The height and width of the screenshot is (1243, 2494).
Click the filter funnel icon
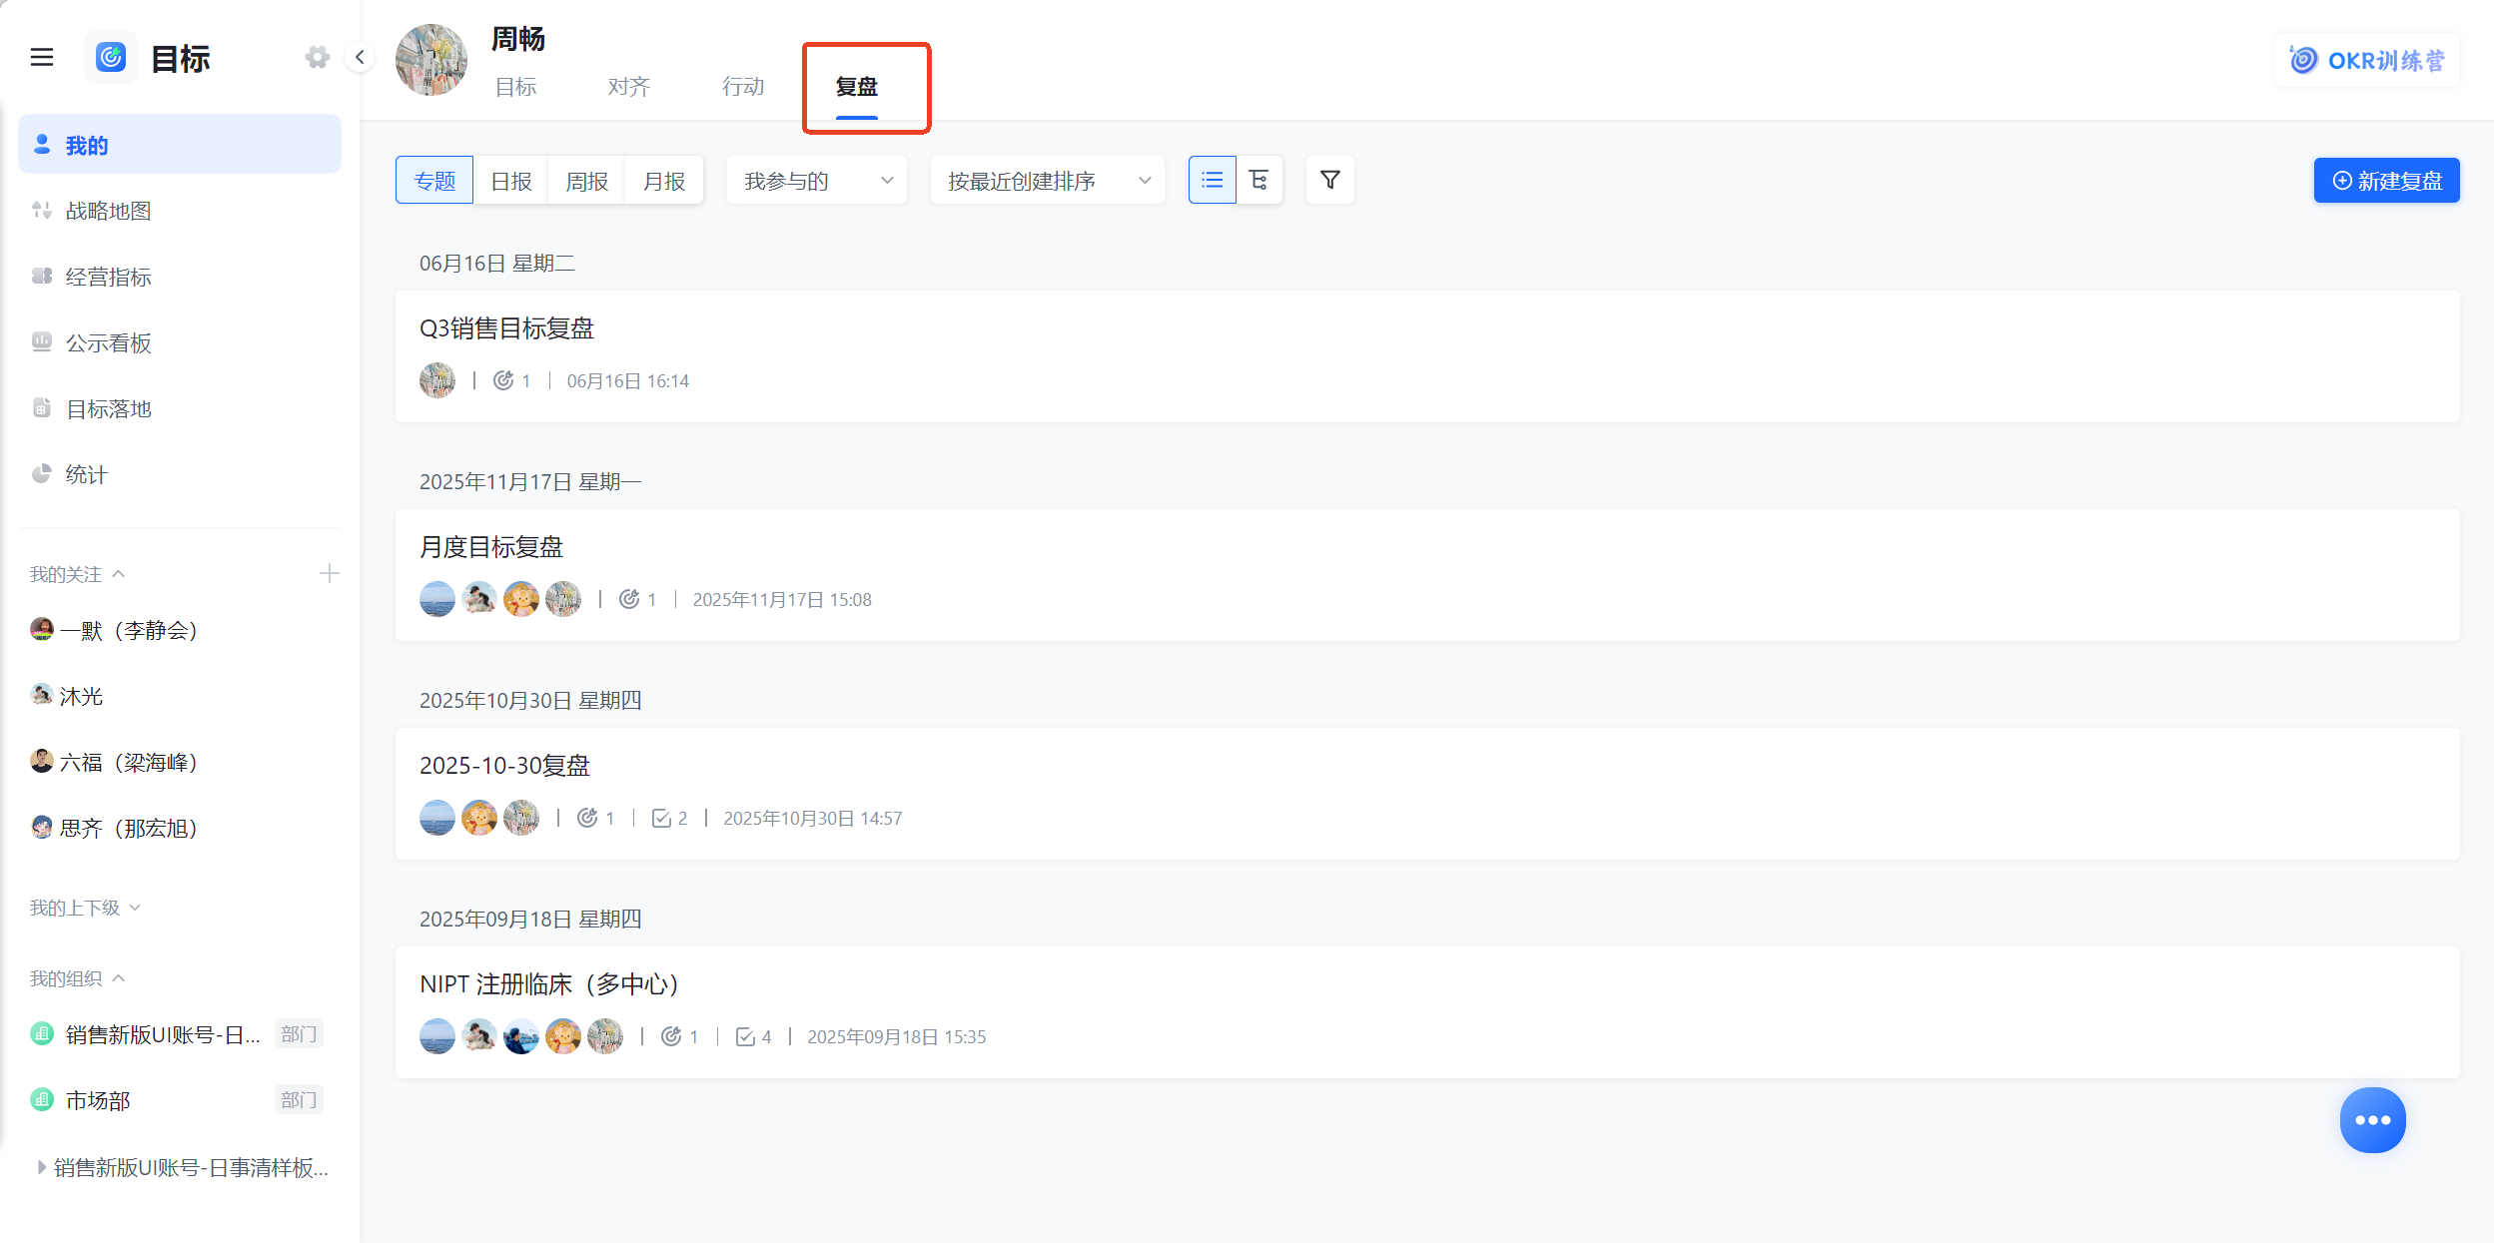tap(1329, 180)
